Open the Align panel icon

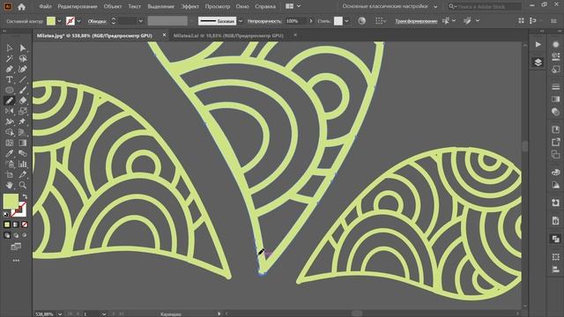pos(556,269)
